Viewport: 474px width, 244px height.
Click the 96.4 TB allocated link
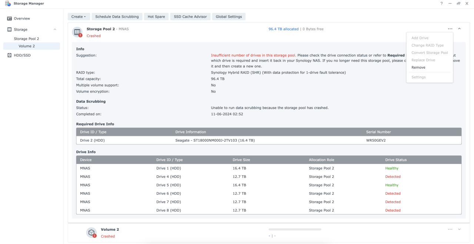[283, 29]
